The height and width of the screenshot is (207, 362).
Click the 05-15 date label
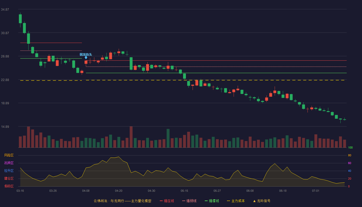[x=184, y=191]
